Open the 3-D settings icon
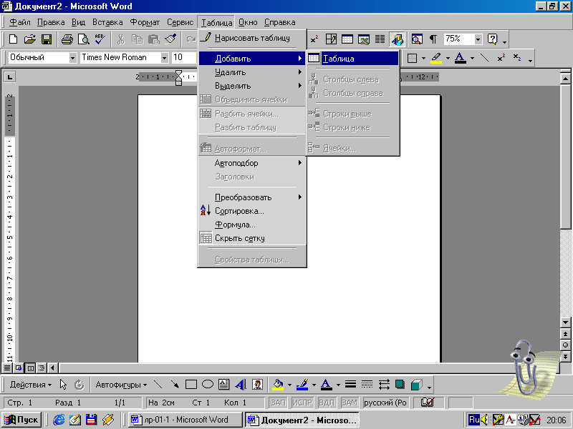 [417, 385]
